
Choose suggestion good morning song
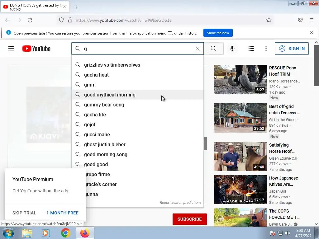pos(137,154)
